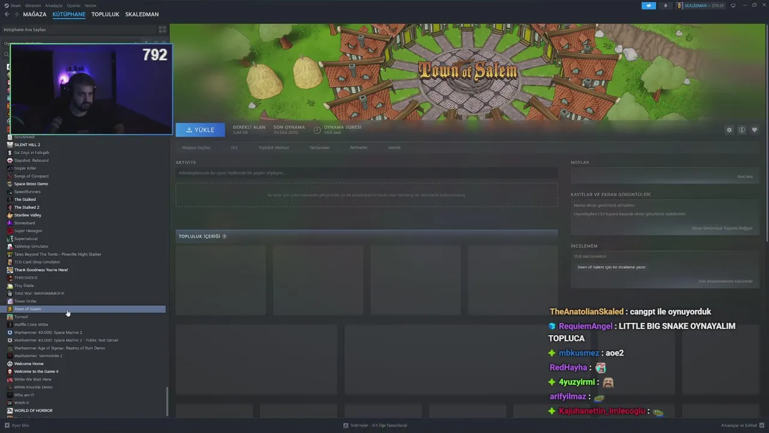Open the SKALEDMAN profile tab

[x=142, y=14]
